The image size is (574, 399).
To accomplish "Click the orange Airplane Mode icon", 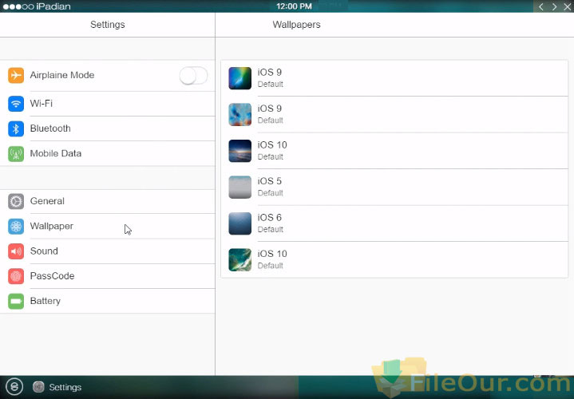I will pyautogui.click(x=16, y=75).
